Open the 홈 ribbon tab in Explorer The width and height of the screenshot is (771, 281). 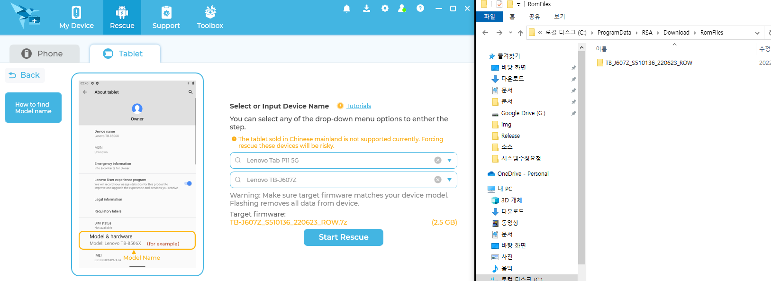pyautogui.click(x=512, y=17)
